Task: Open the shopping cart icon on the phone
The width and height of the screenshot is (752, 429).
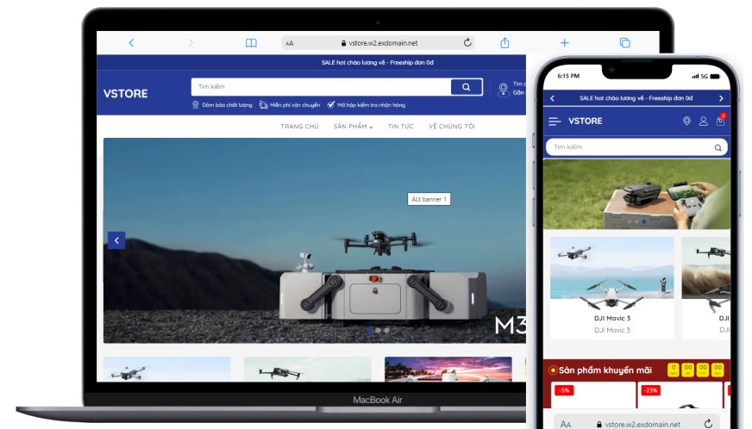Action: tap(720, 121)
